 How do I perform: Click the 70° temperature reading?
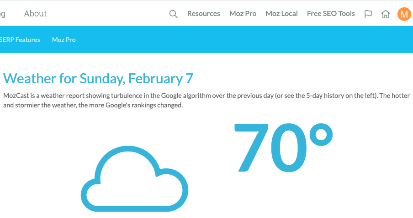pyautogui.click(x=283, y=147)
